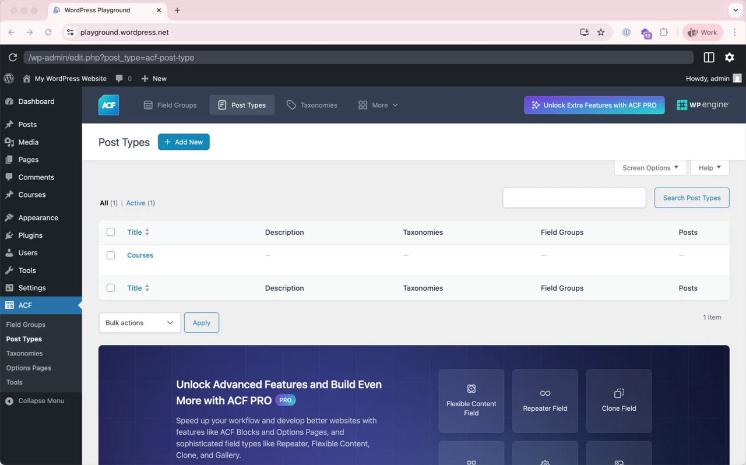
Task: Switch to Field Groups tab in ACF header
Action: coord(170,105)
